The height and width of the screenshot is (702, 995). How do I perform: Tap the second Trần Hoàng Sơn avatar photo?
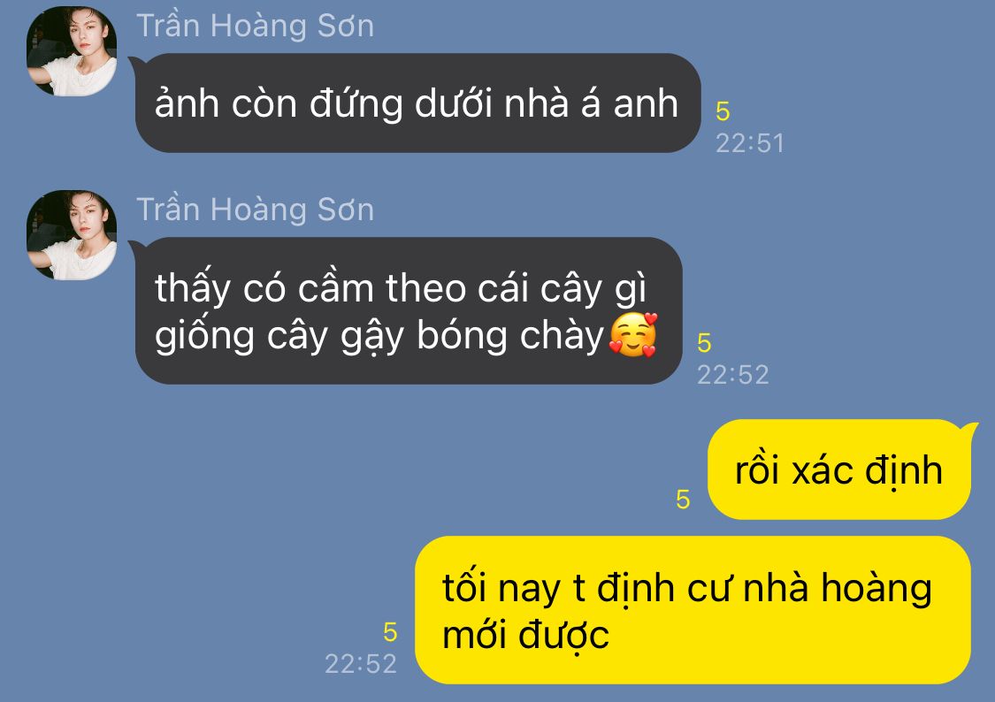[72, 235]
